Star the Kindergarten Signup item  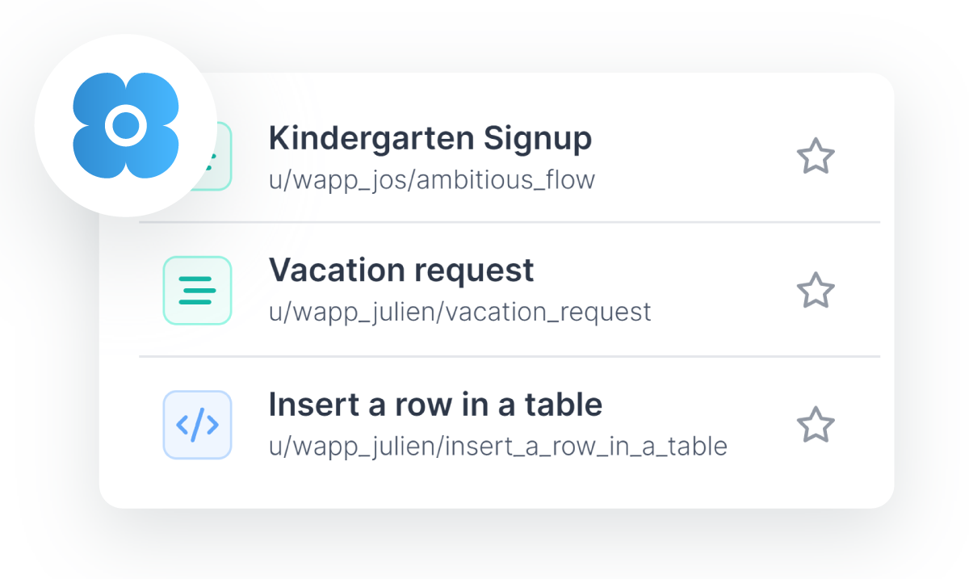tap(816, 157)
